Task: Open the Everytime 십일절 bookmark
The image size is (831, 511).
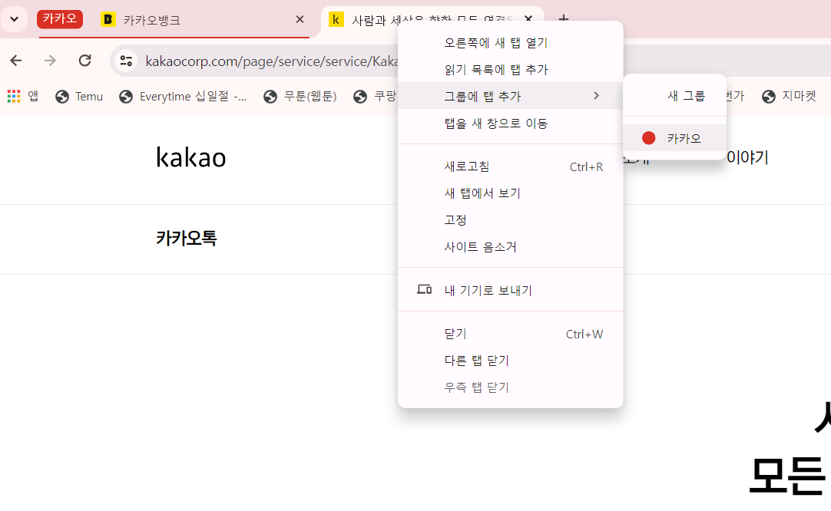Action: tap(184, 97)
